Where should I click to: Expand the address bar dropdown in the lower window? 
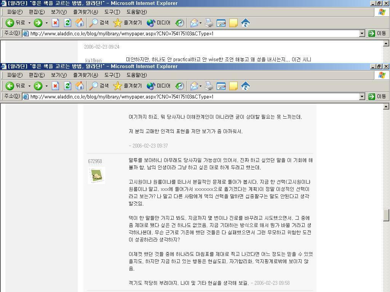click(362, 97)
